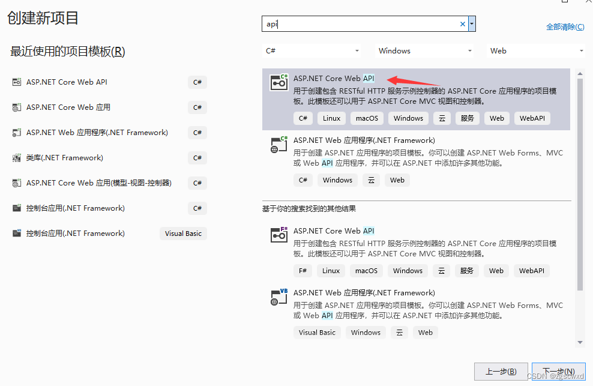Click the Visual Basic 控制台应用 template icon
This screenshot has height=386, width=593.
tap(17, 234)
